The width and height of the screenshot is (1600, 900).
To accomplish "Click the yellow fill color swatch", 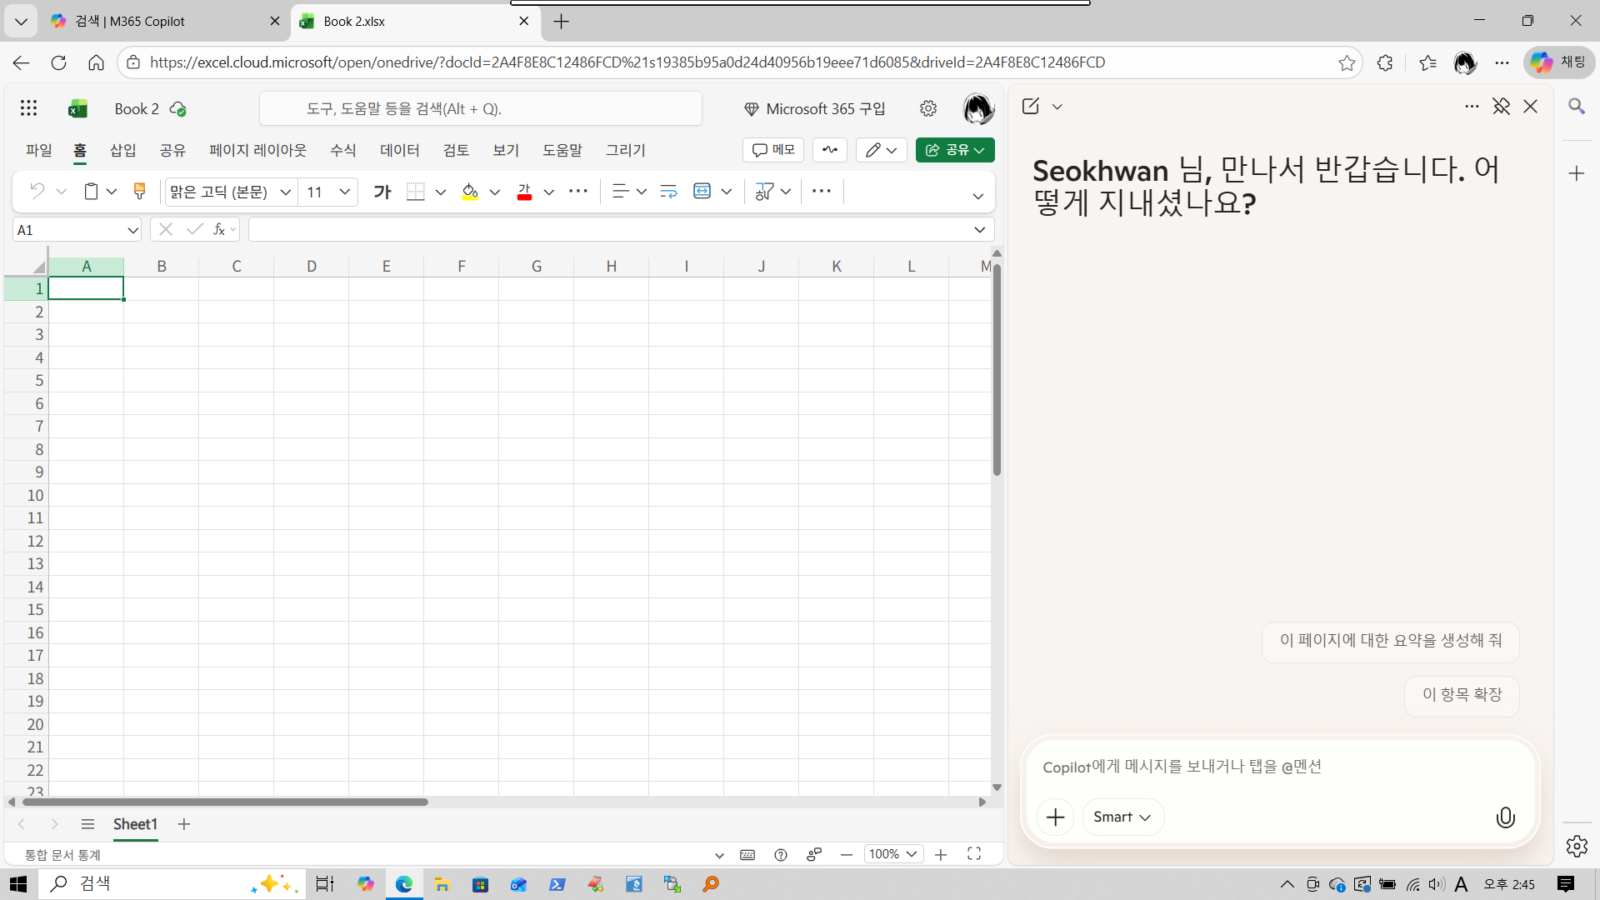I will (x=470, y=192).
